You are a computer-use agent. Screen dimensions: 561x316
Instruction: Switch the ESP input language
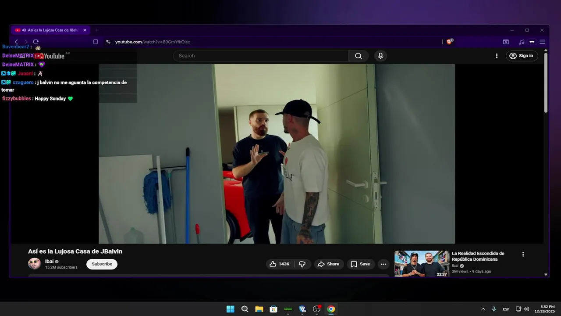506,309
